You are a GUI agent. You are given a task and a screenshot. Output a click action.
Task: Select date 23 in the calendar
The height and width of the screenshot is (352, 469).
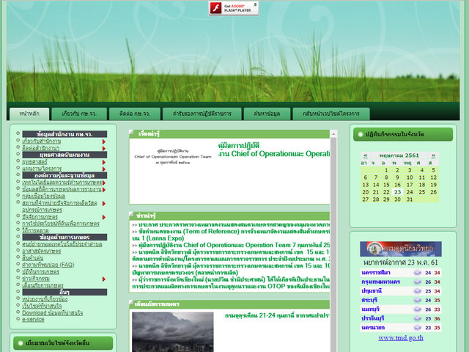[x=397, y=192]
